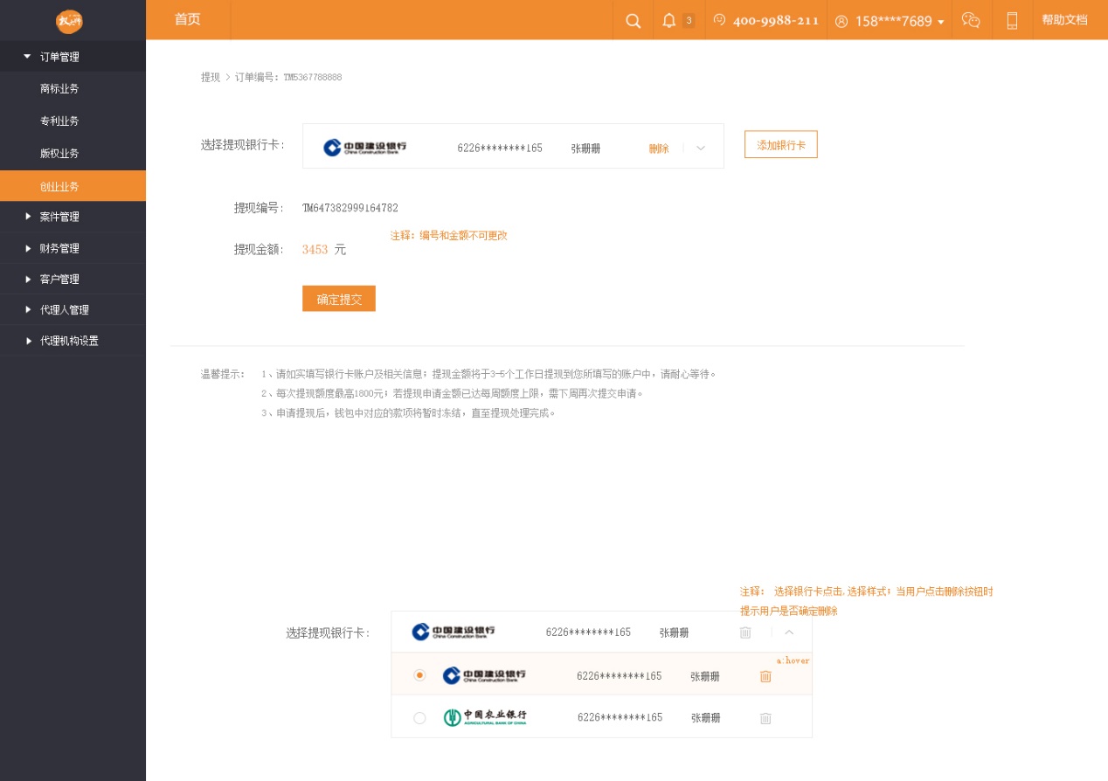Click the smiley icon beside 400-9988-211

pos(718,19)
